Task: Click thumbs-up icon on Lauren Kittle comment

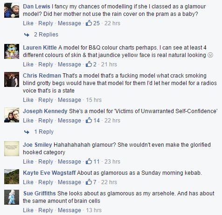Action: 89,64
